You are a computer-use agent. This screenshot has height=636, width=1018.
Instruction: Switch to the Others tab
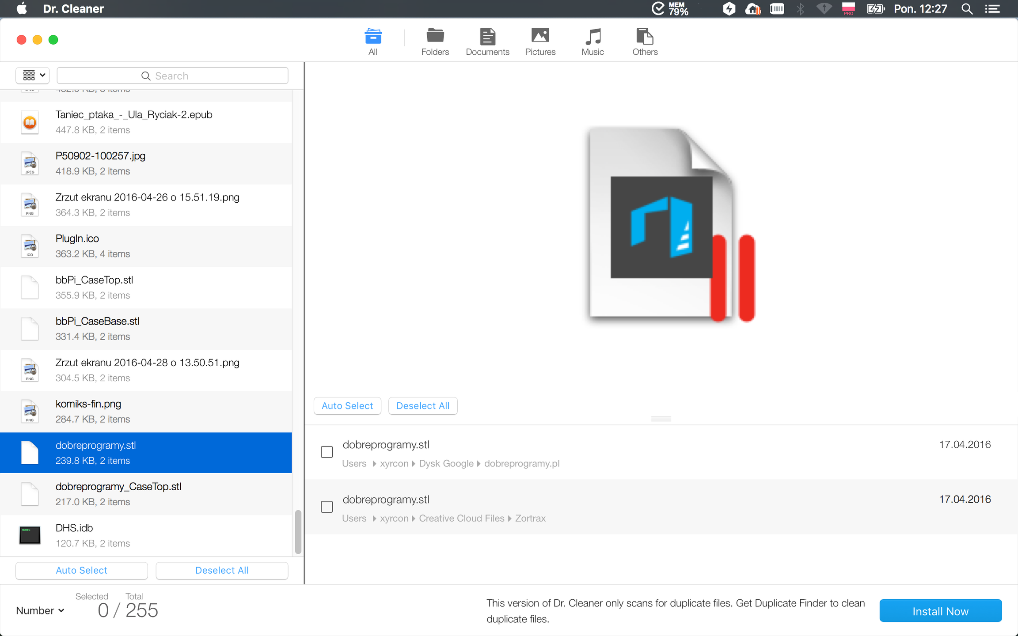[645, 42]
